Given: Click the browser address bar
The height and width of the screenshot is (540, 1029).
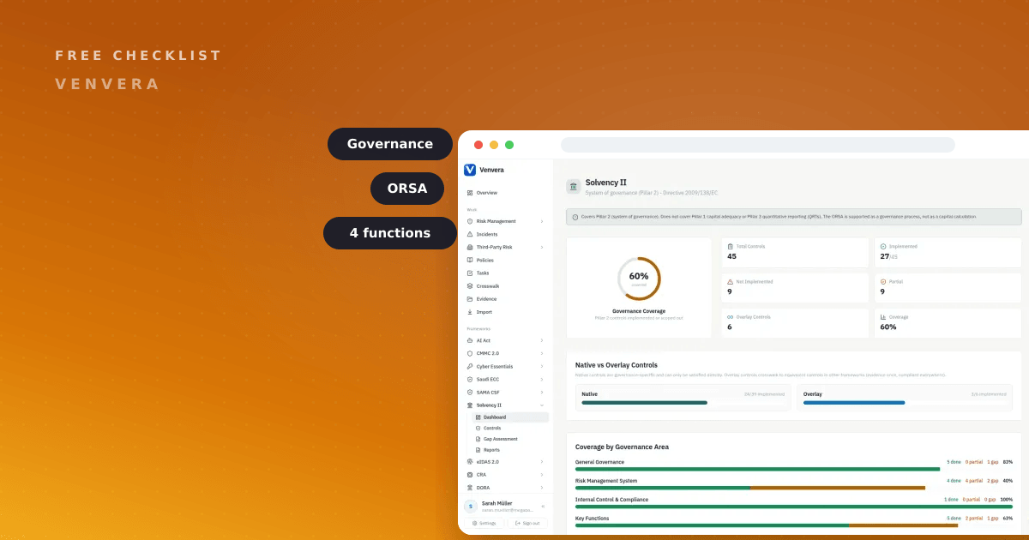Looking at the screenshot, I should click(x=758, y=145).
